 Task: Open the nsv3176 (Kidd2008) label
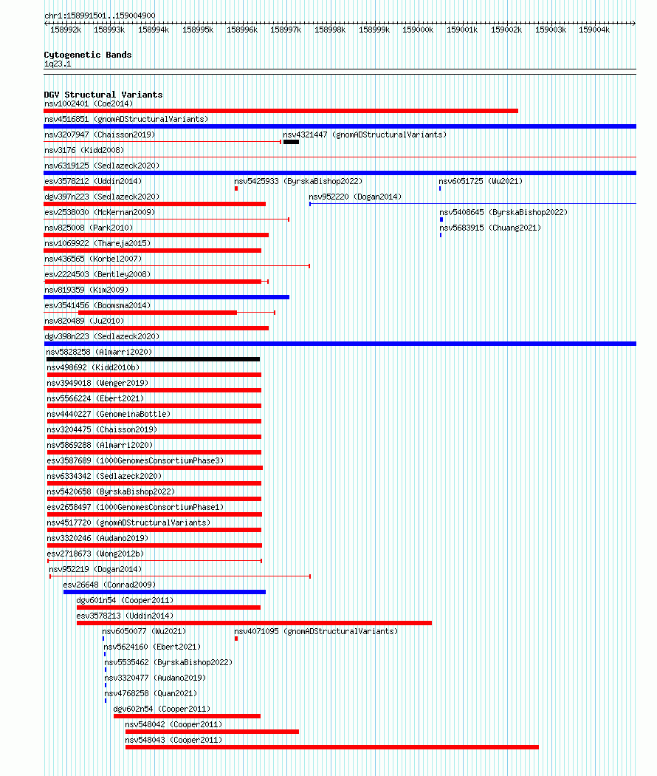(84, 150)
